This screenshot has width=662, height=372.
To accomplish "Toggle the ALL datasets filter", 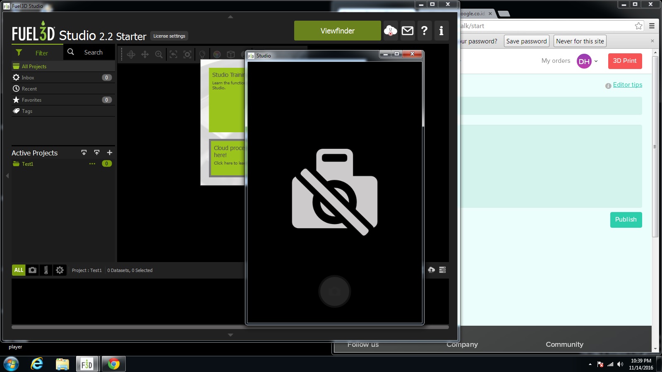I will [19, 270].
